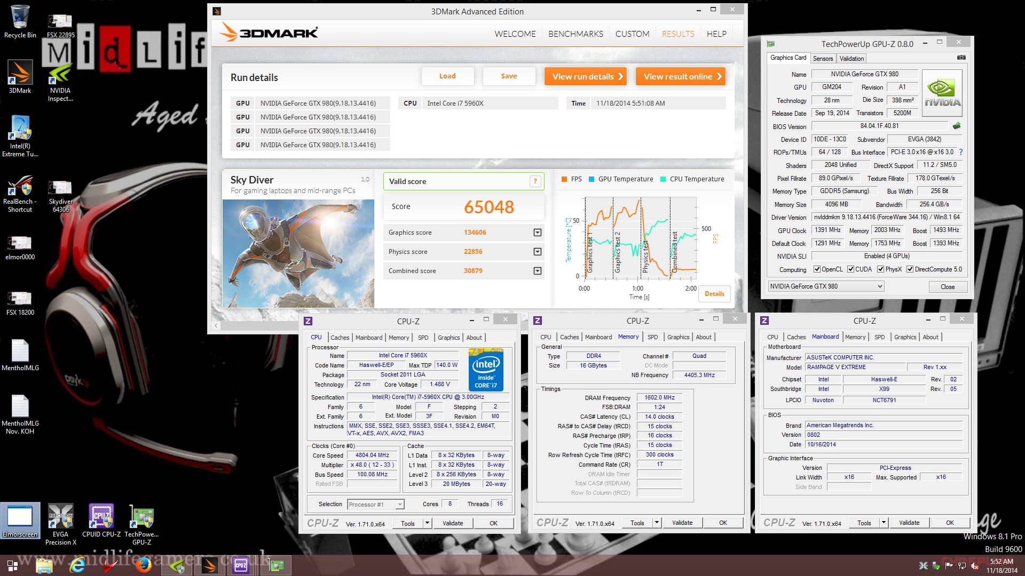Open the HELP tab in 3DMark

[716, 34]
